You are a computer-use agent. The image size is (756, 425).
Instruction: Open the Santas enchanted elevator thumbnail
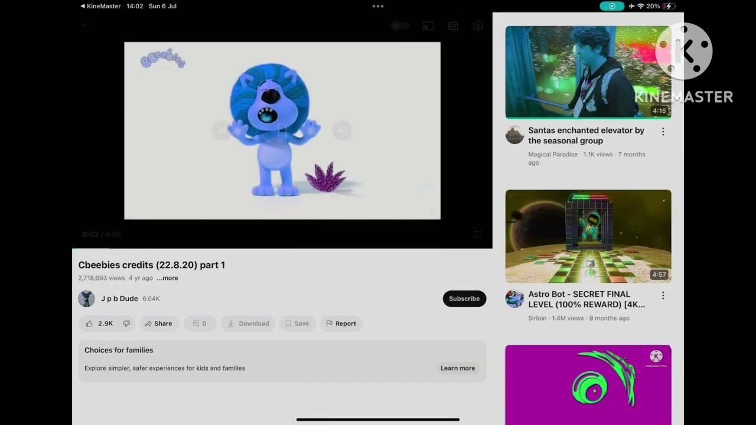click(x=588, y=72)
